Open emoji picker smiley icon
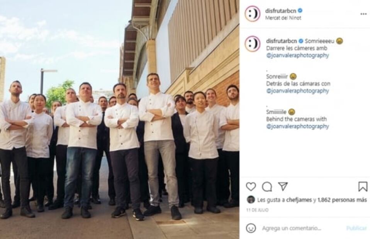This screenshot has width=370, height=239. tap(251, 228)
